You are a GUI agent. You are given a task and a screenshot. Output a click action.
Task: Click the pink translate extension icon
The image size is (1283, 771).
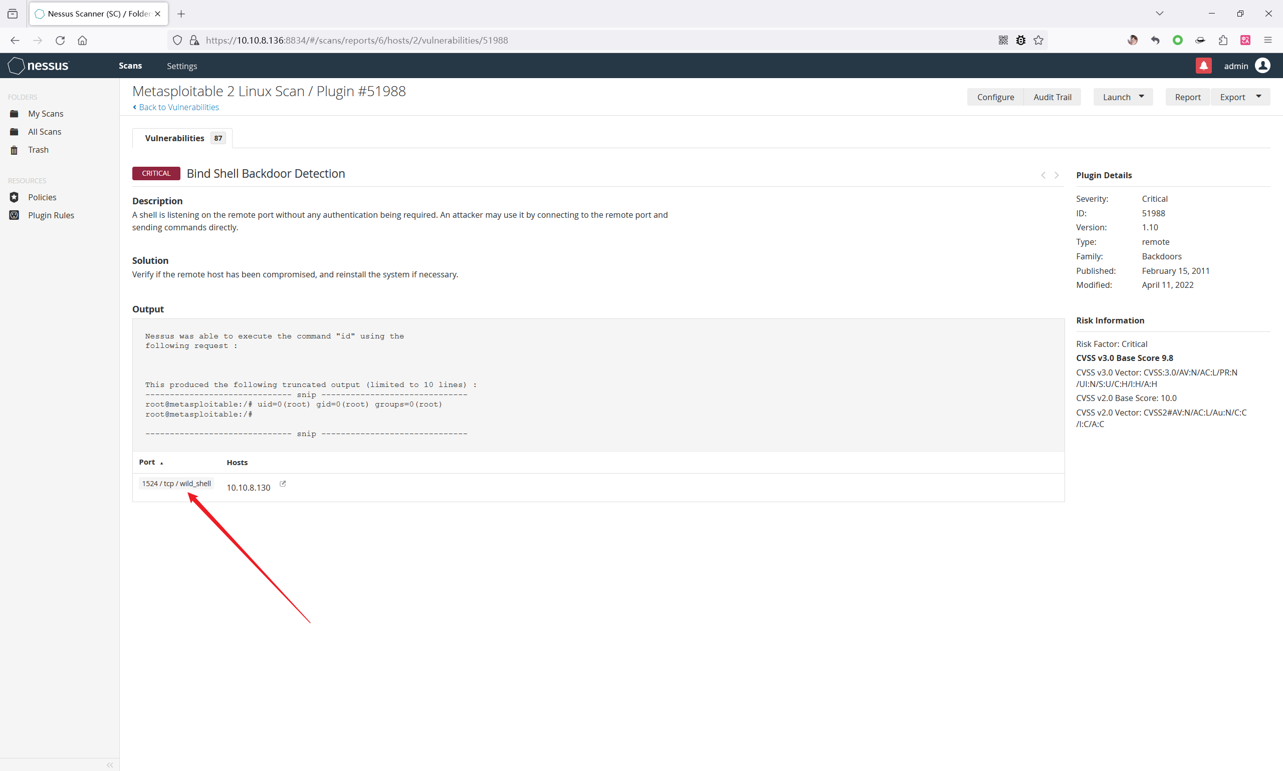click(x=1245, y=40)
